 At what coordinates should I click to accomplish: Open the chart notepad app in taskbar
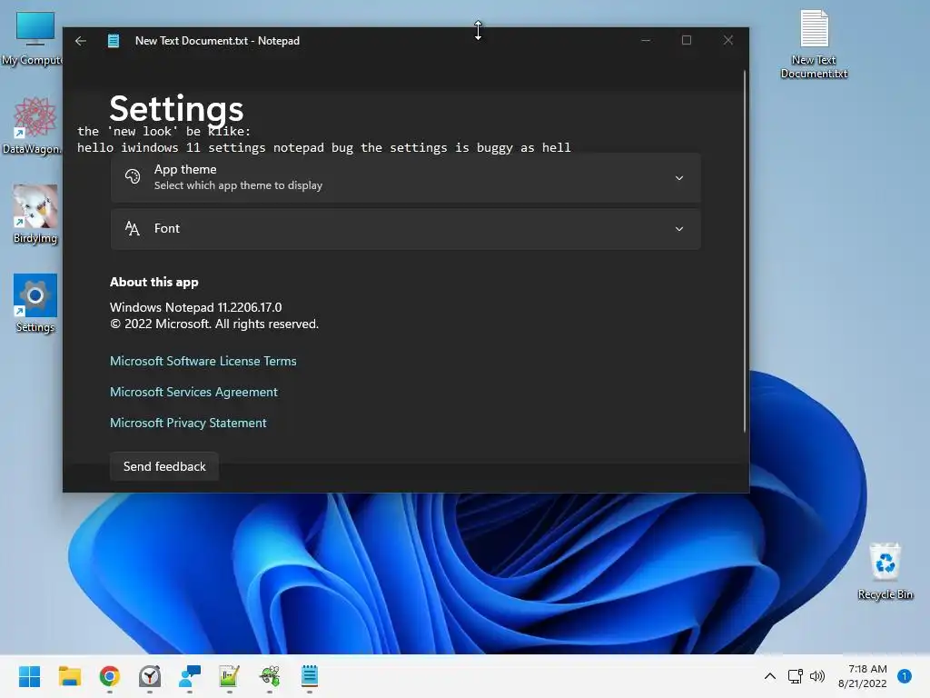(x=230, y=676)
